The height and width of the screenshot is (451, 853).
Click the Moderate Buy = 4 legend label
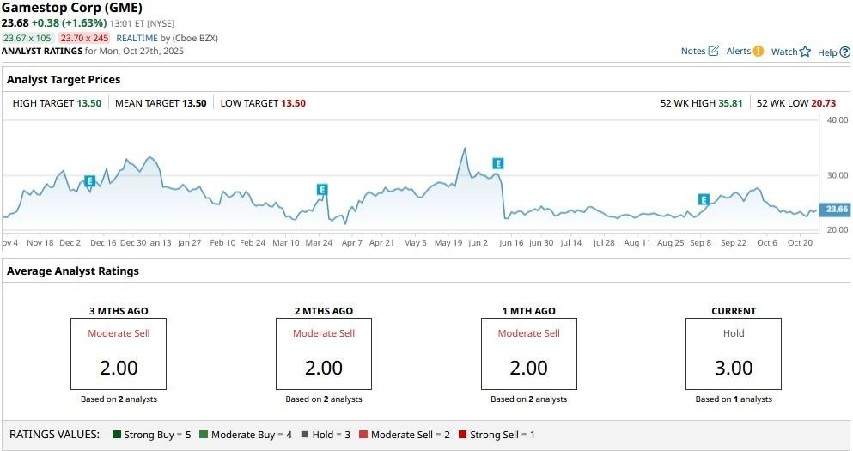click(252, 434)
